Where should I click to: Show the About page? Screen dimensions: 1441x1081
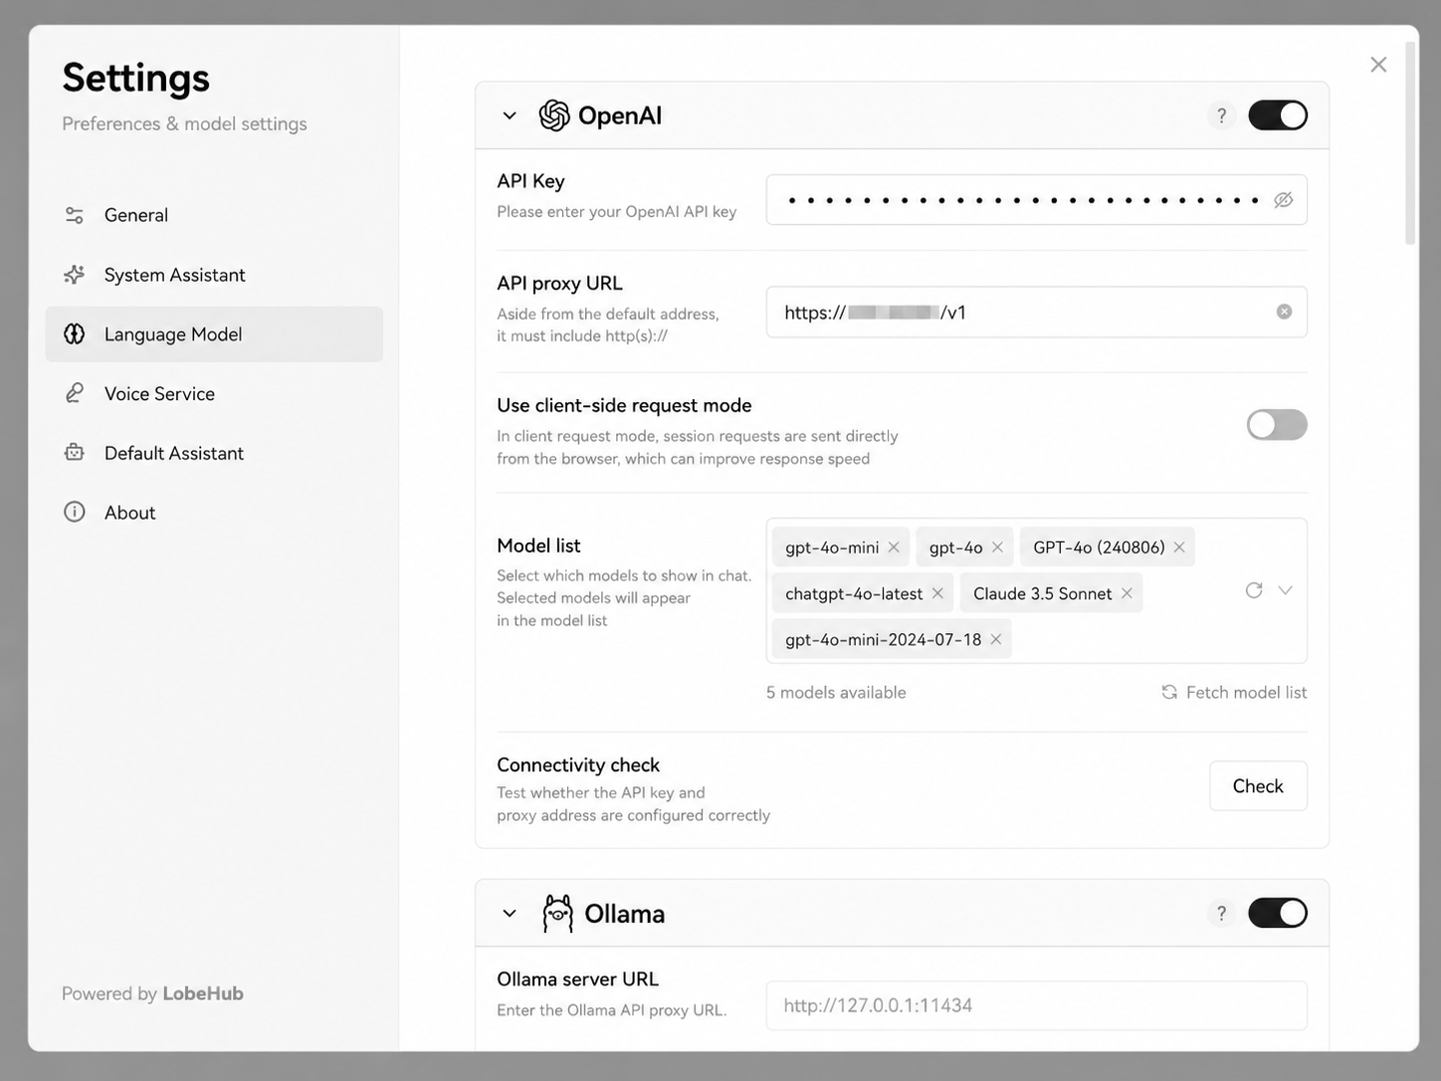pyautogui.click(x=214, y=512)
